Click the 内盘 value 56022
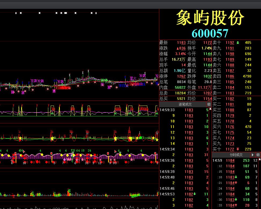Screen dimensions: 261x209 coord(180,87)
